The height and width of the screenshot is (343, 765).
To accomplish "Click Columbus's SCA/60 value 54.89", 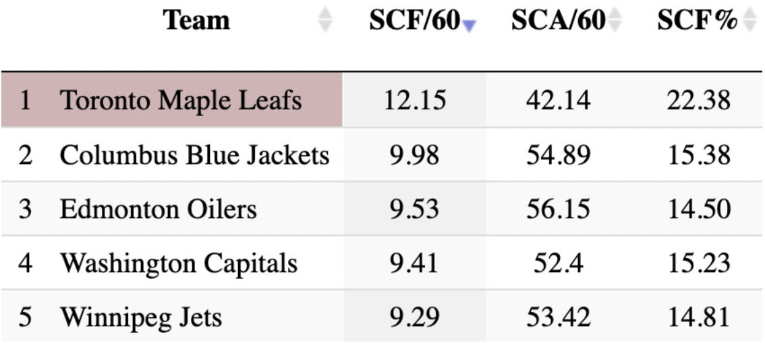I will (558, 156).
